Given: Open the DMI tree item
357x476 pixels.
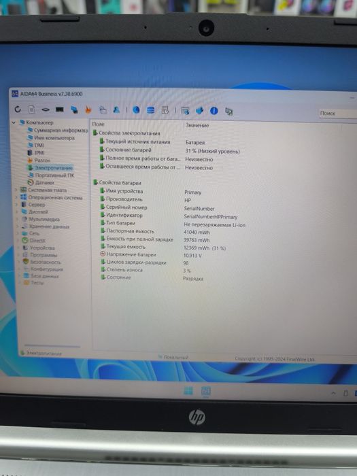Looking at the screenshot, I should tap(35, 145).
